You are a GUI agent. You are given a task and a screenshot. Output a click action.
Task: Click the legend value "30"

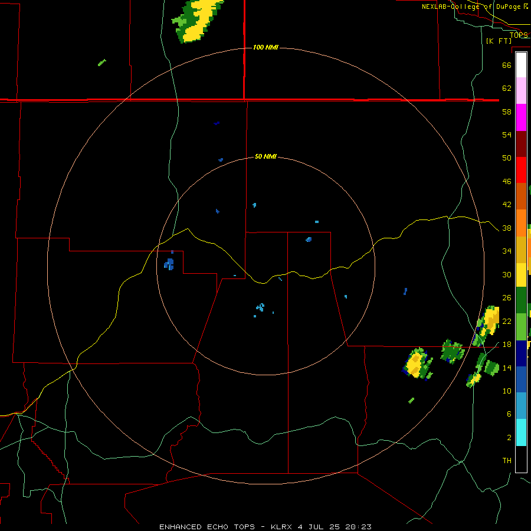click(507, 274)
